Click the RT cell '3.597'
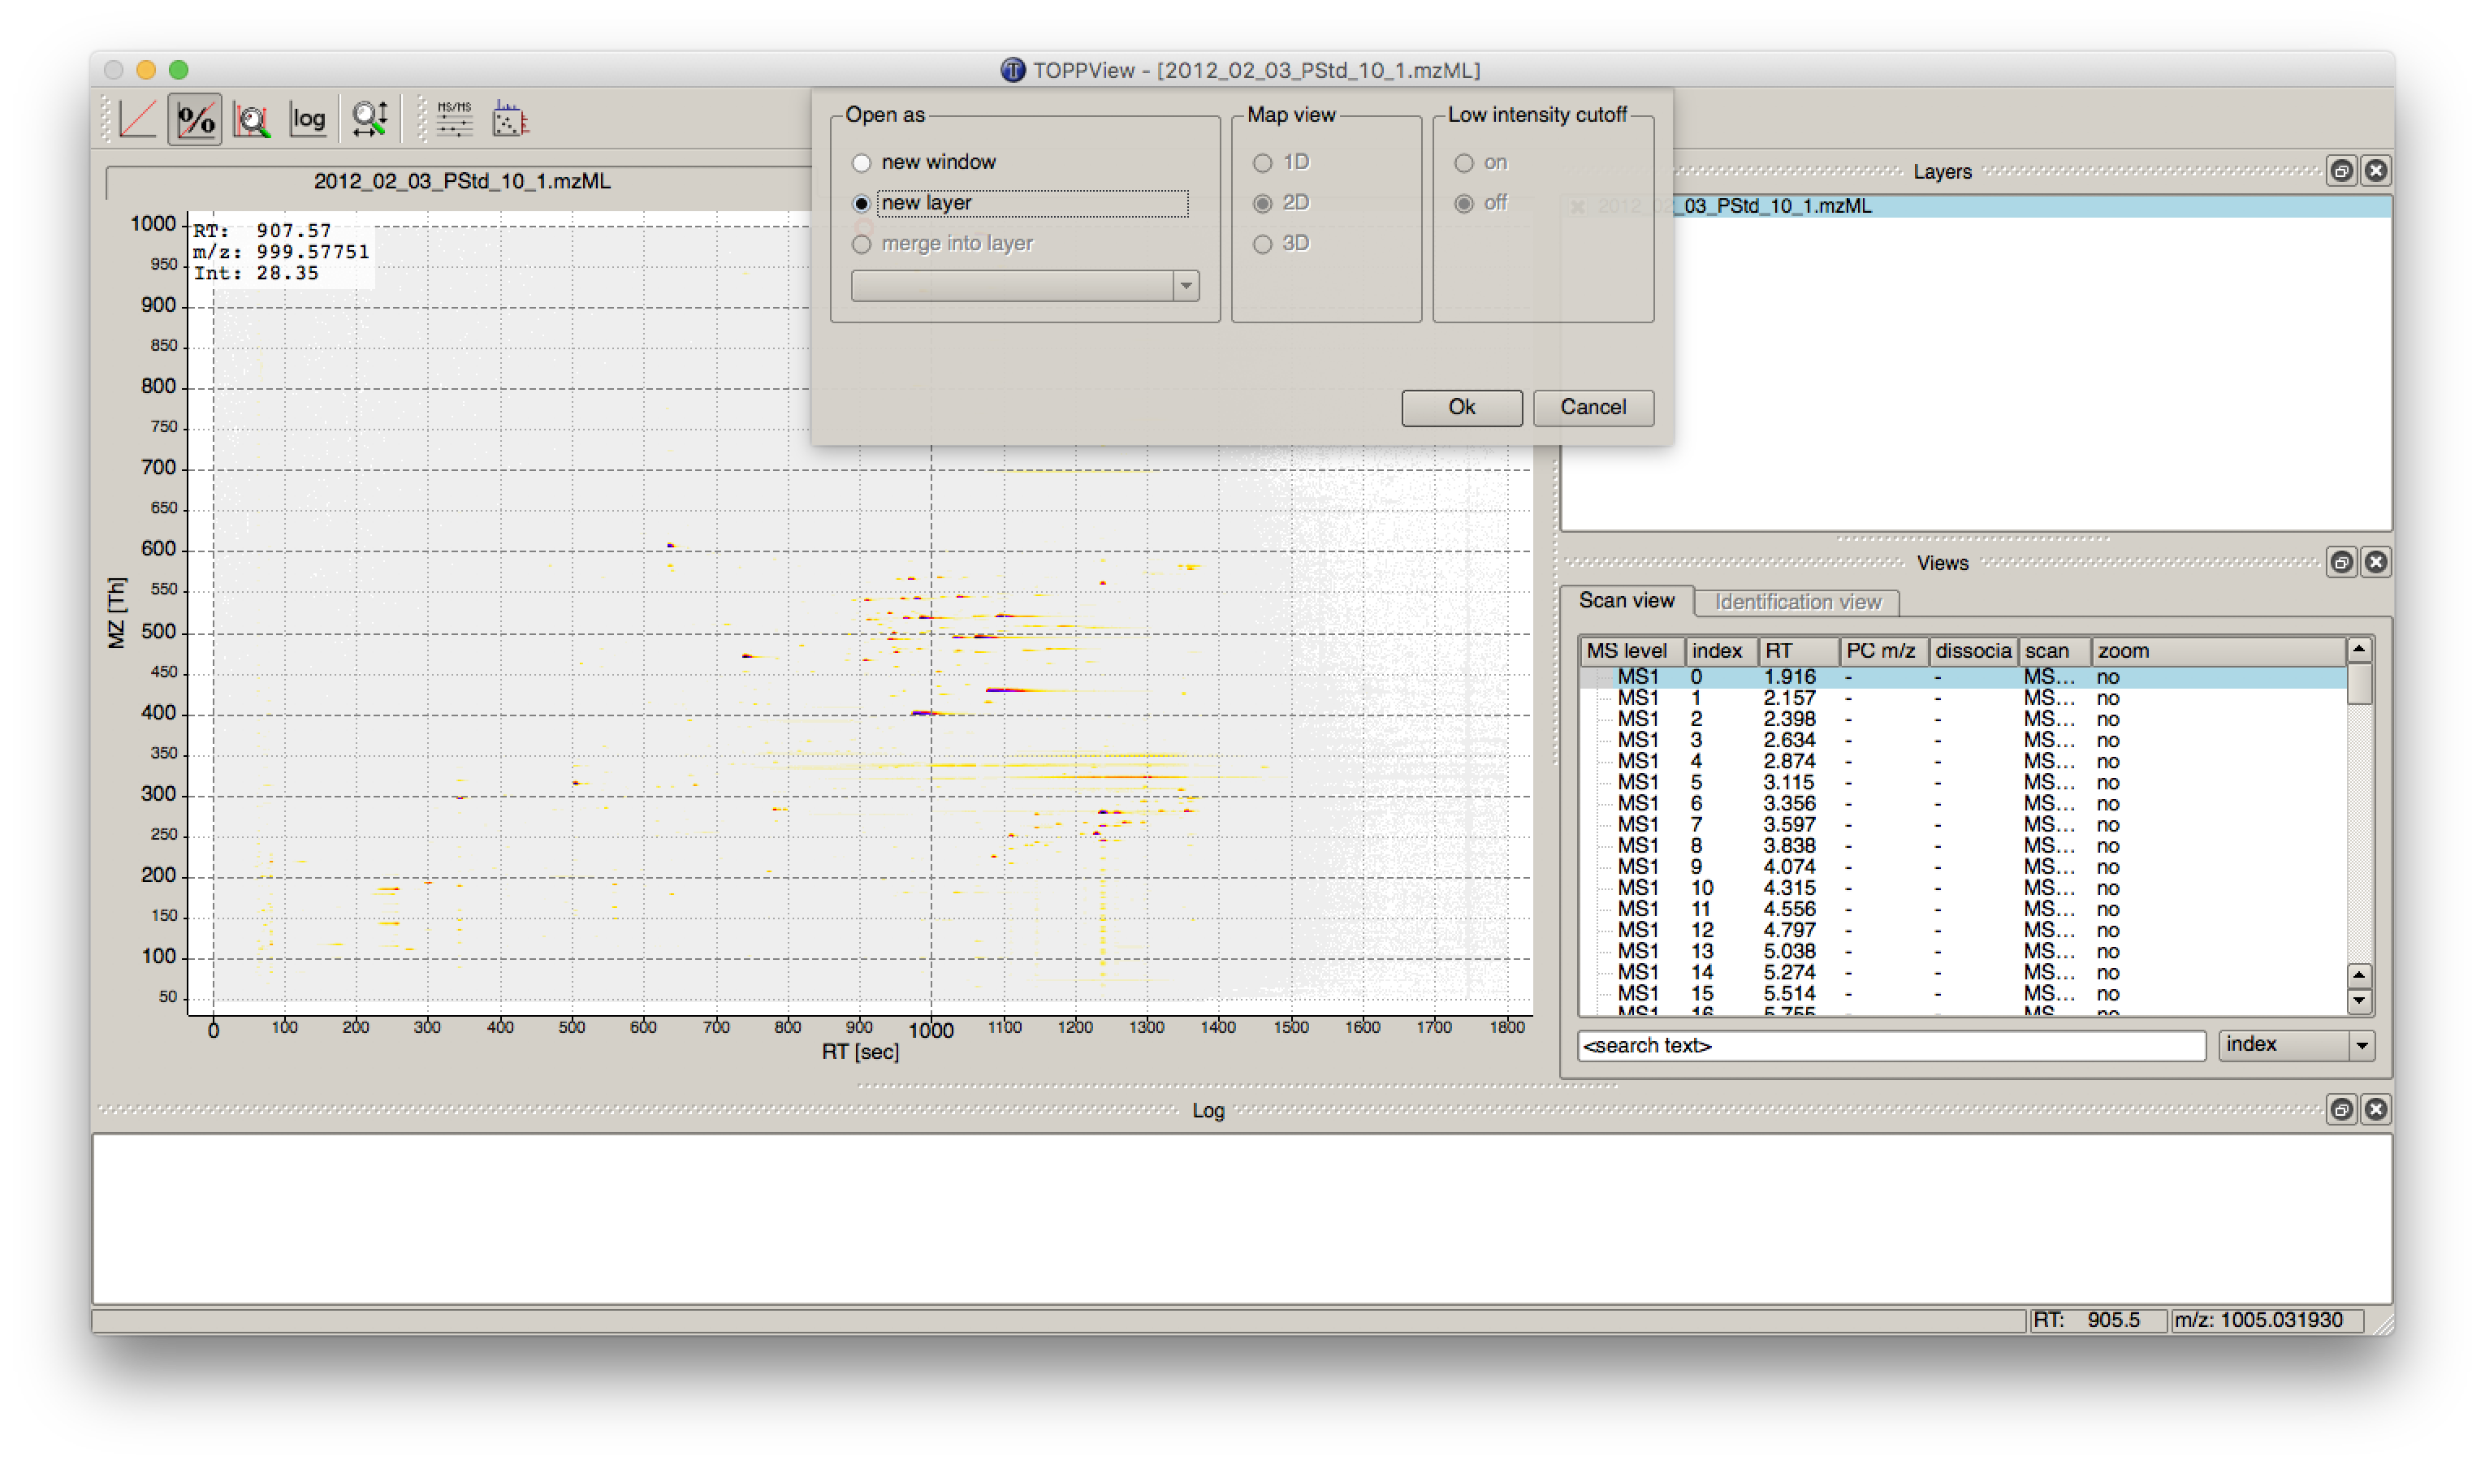 (x=1788, y=825)
